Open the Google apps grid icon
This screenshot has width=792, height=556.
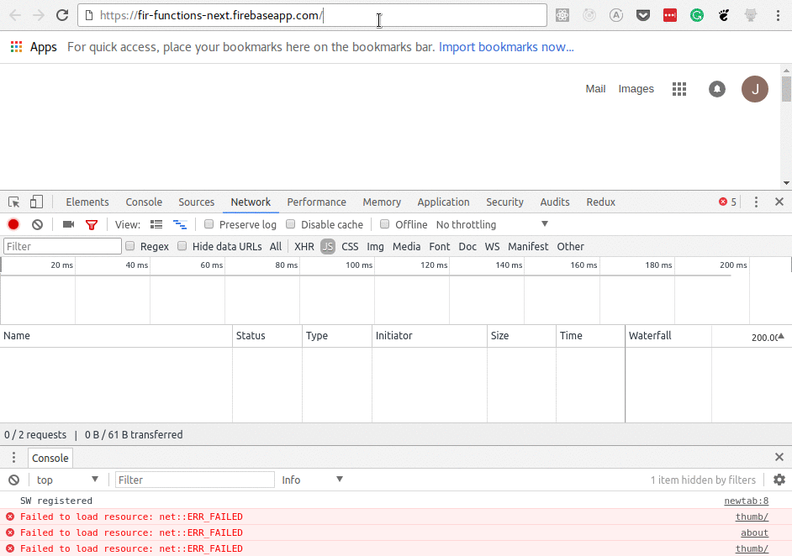coord(679,89)
